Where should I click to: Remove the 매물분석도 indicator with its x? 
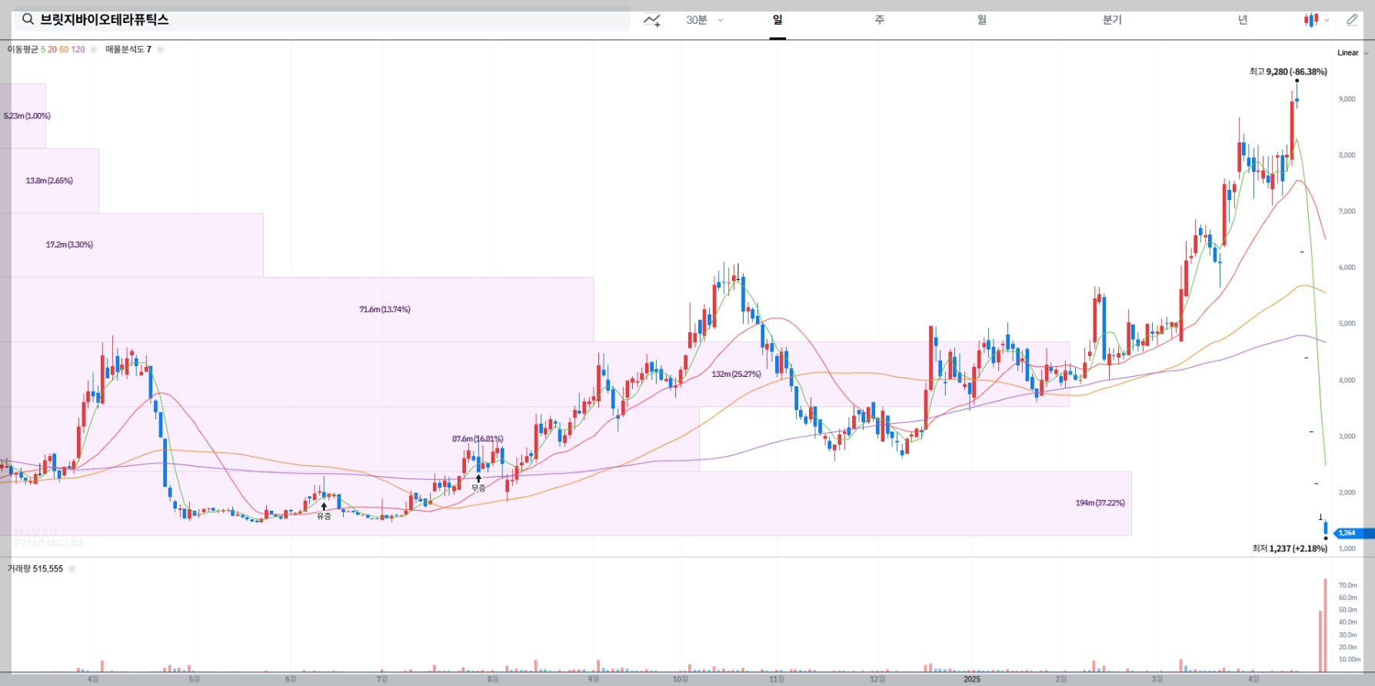[160, 49]
